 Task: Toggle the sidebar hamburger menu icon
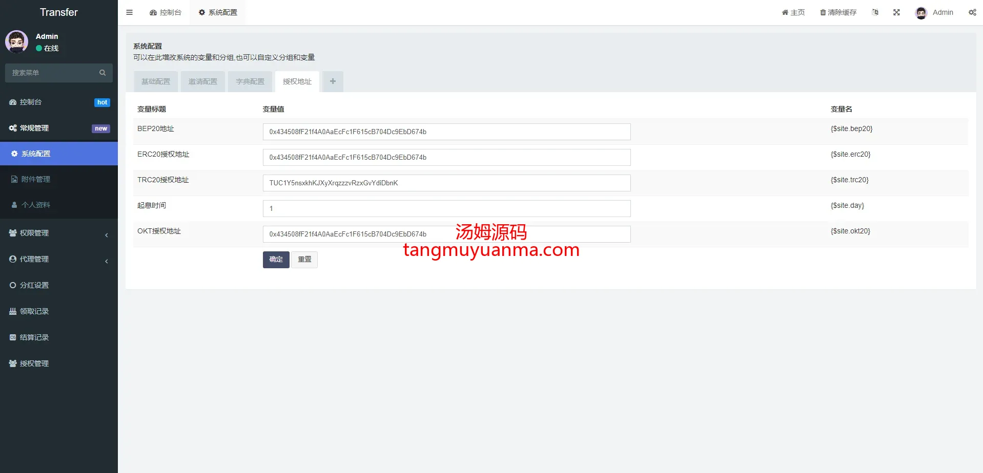129,12
